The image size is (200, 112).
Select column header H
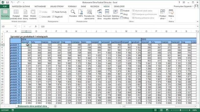click(x=76, y=31)
